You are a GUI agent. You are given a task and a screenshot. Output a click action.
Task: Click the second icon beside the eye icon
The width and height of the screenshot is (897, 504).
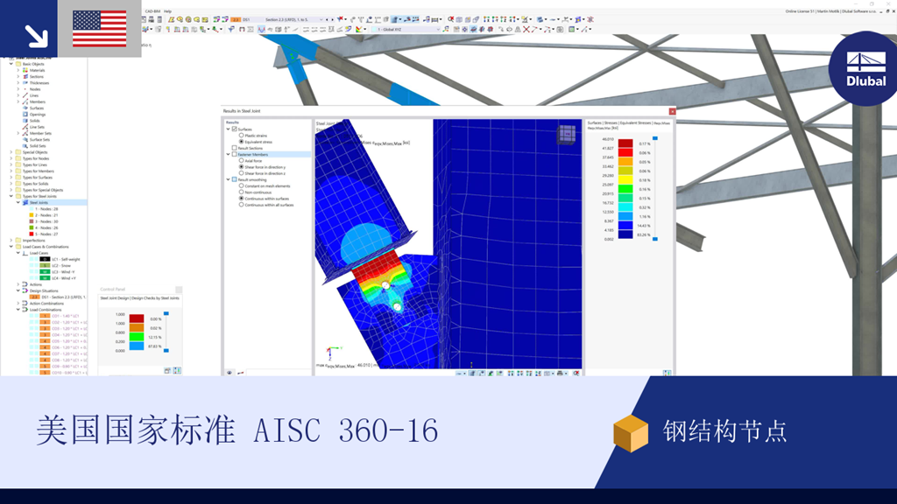click(x=240, y=373)
